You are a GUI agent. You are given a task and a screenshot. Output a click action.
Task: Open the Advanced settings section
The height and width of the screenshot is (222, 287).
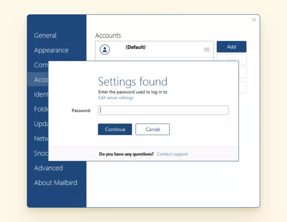click(x=48, y=168)
